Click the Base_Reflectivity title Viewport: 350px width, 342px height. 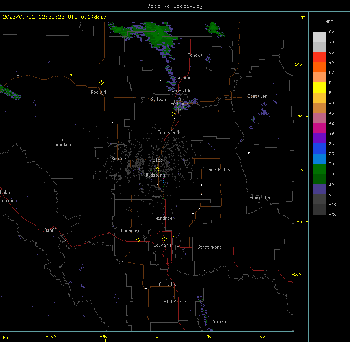[x=175, y=6]
